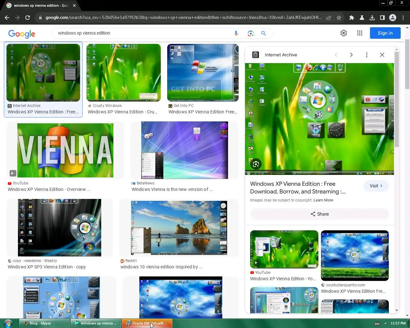Open the Windows Start button
The height and width of the screenshot is (328, 410).
[8, 323]
